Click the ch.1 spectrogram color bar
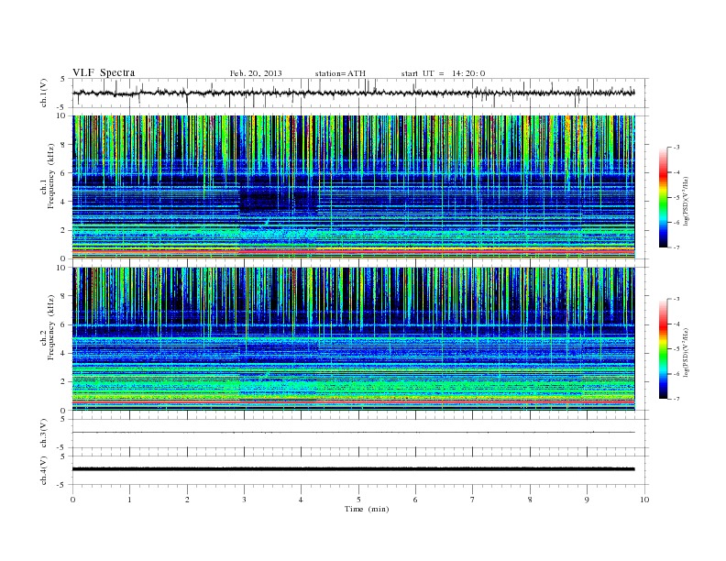726x561 pixels. coord(663,197)
